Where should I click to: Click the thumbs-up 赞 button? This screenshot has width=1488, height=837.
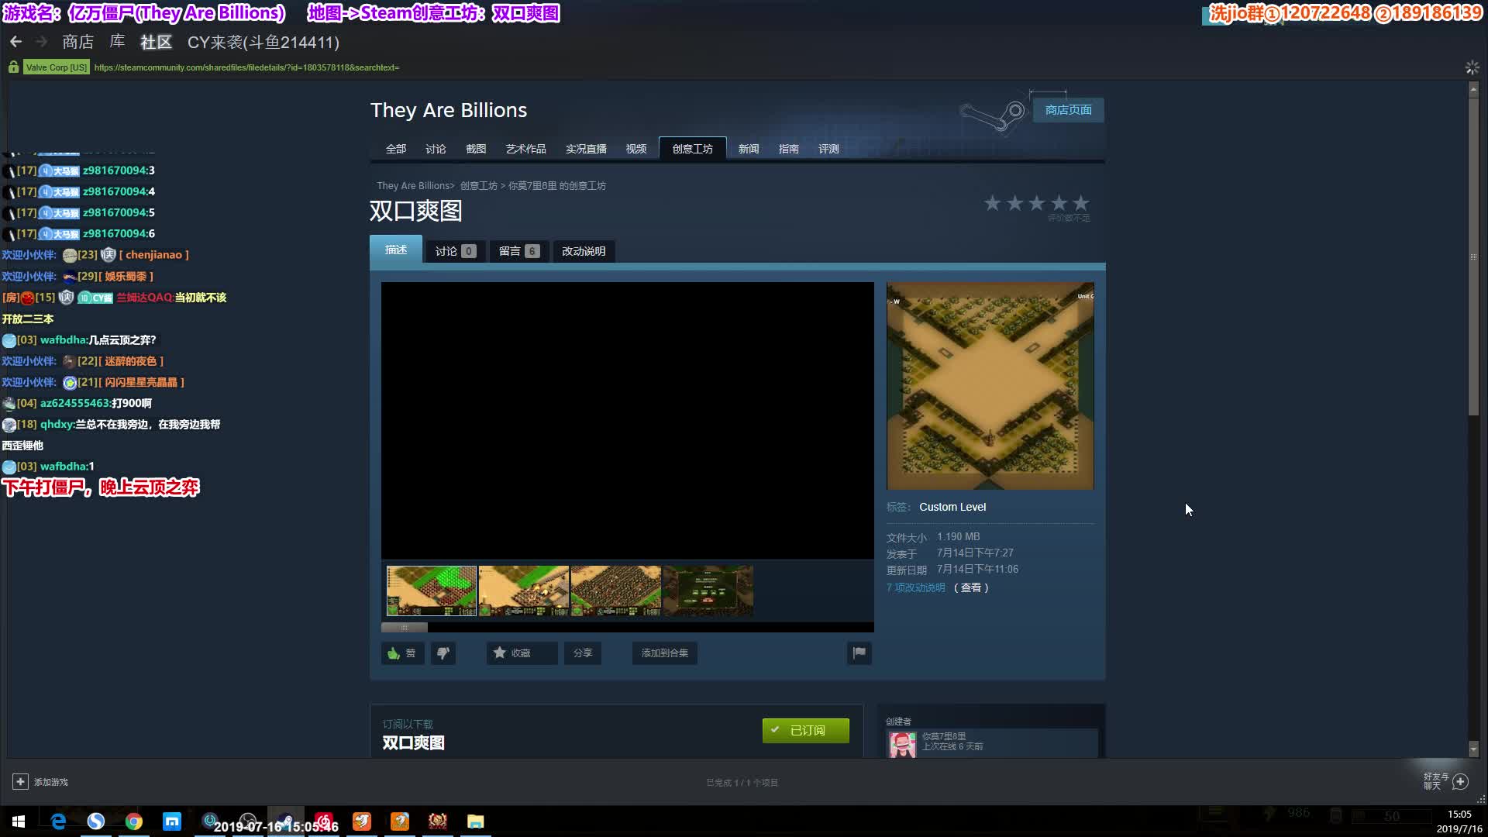(402, 653)
